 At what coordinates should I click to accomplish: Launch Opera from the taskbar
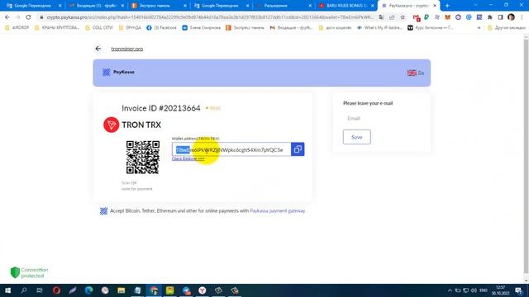pyautogui.click(x=56, y=290)
